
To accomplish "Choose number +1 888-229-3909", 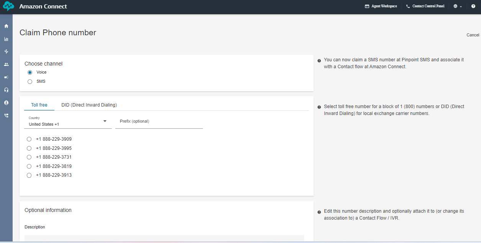I will (29, 139).
